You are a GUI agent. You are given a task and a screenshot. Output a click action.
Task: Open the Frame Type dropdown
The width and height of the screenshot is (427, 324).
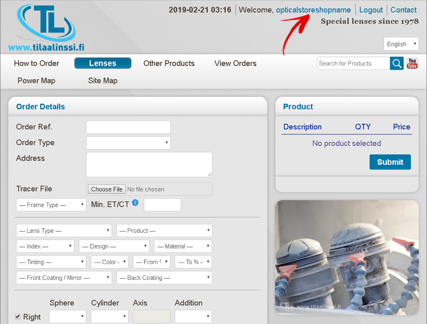pyautogui.click(x=51, y=205)
